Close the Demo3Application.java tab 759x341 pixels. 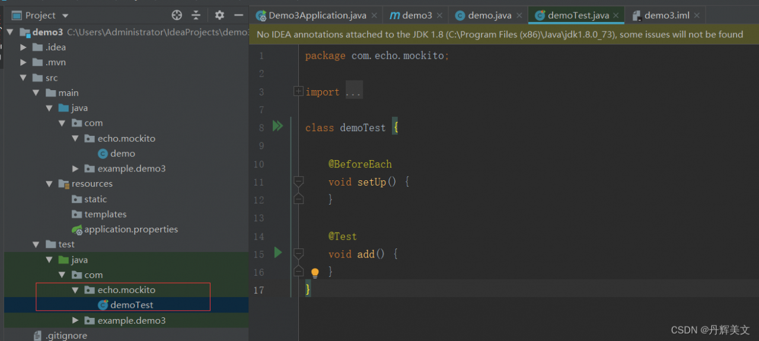tap(374, 16)
